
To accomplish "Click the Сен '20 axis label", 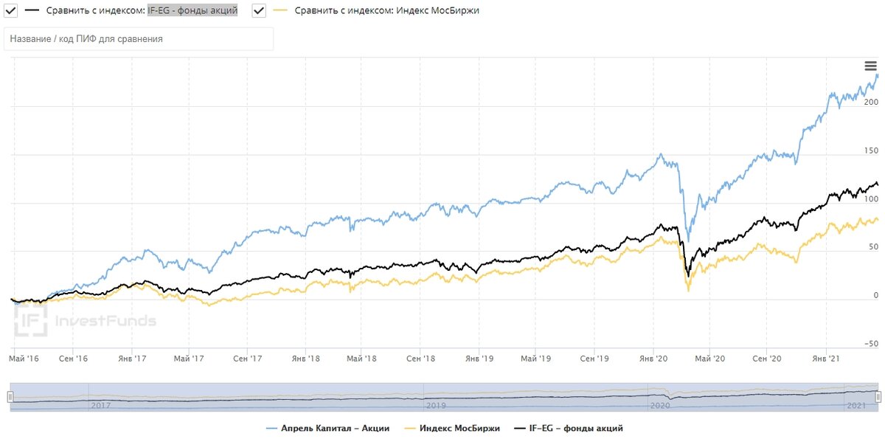I will point(768,358).
